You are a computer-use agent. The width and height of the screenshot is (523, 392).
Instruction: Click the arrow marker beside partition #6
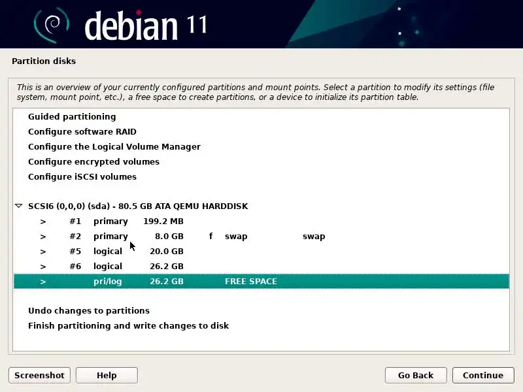pyautogui.click(x=43, y=267)
